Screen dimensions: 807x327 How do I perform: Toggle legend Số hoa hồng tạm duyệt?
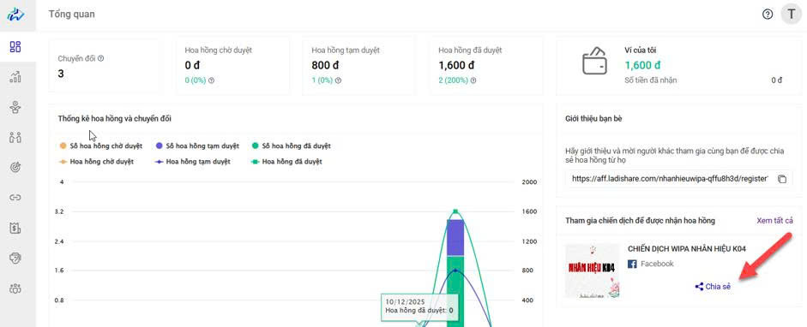(x=197, y=146)
